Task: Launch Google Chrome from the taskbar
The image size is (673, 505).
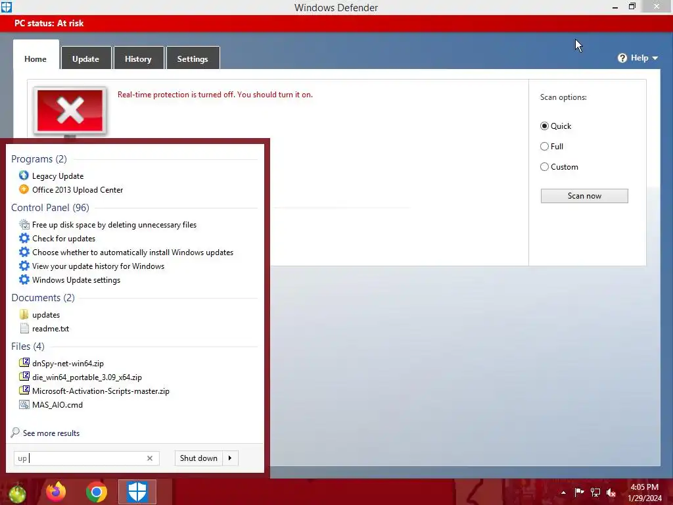Action: [x=97, y=492]
